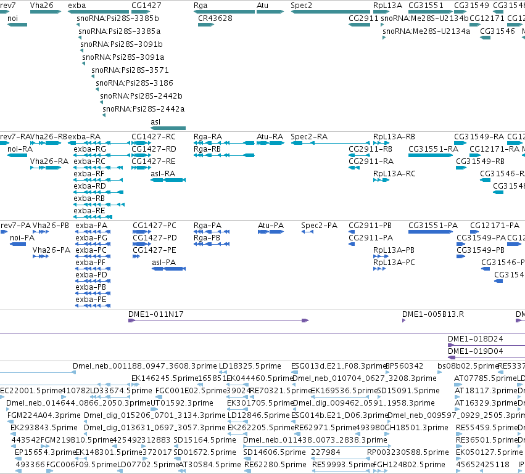Click the CG2911 gene label
Image resolution: width=525 pixels, height=474 pixels.
[x=363, y=18]
